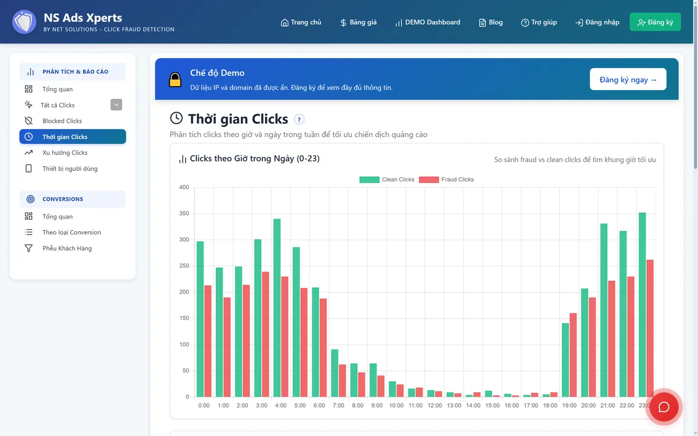Click the 'Clicks theo Giờ trong Ngày (0-23)' heading
This screenshot has height=436, width=698.
255,159
